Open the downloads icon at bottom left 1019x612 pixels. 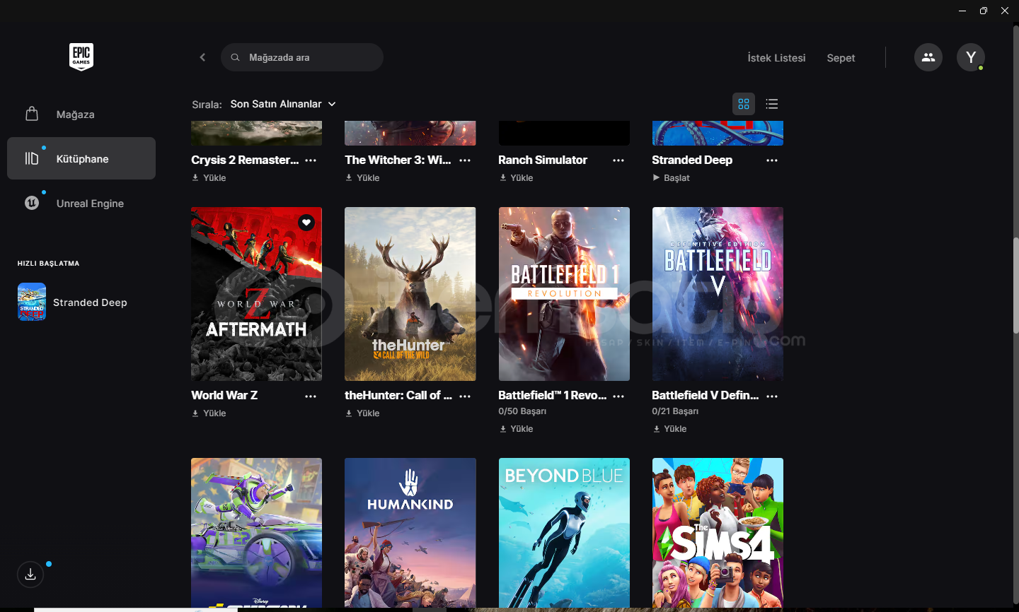click(30, 575)
